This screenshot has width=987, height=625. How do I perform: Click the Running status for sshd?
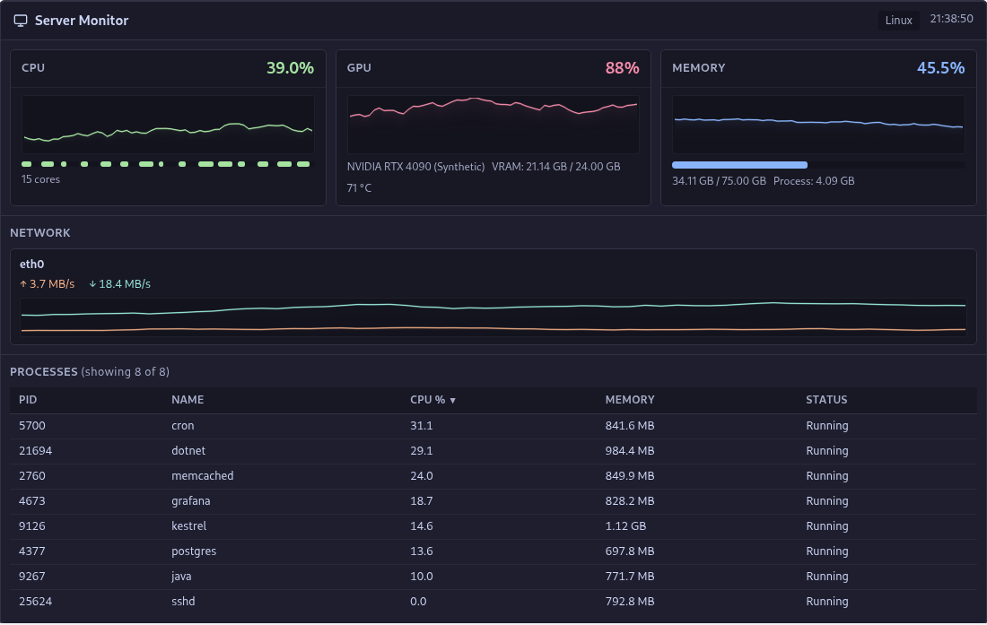(x=827, y=602)
